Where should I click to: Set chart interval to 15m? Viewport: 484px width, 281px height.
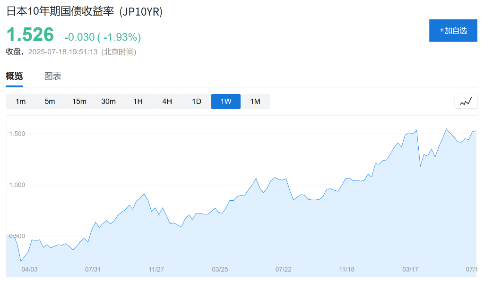point(79,102)
